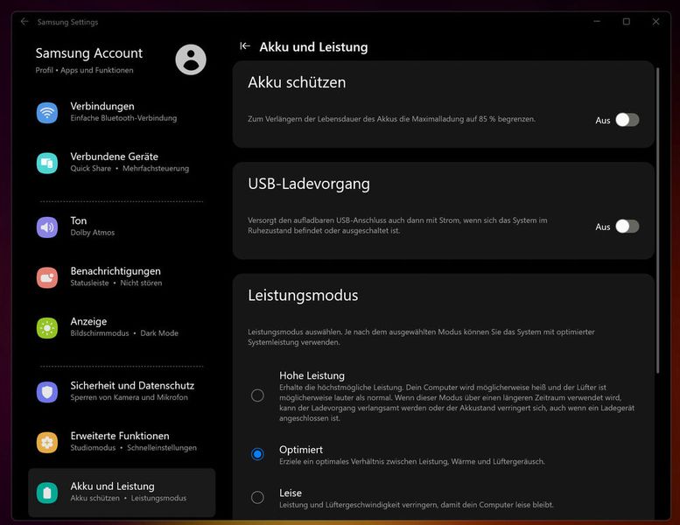Open the Anzeige settings section
Screen dimensions: 680x525
[122, 328]
